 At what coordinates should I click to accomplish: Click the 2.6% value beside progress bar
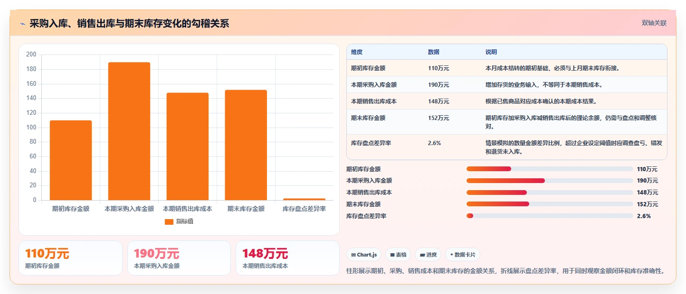point(644,216)
